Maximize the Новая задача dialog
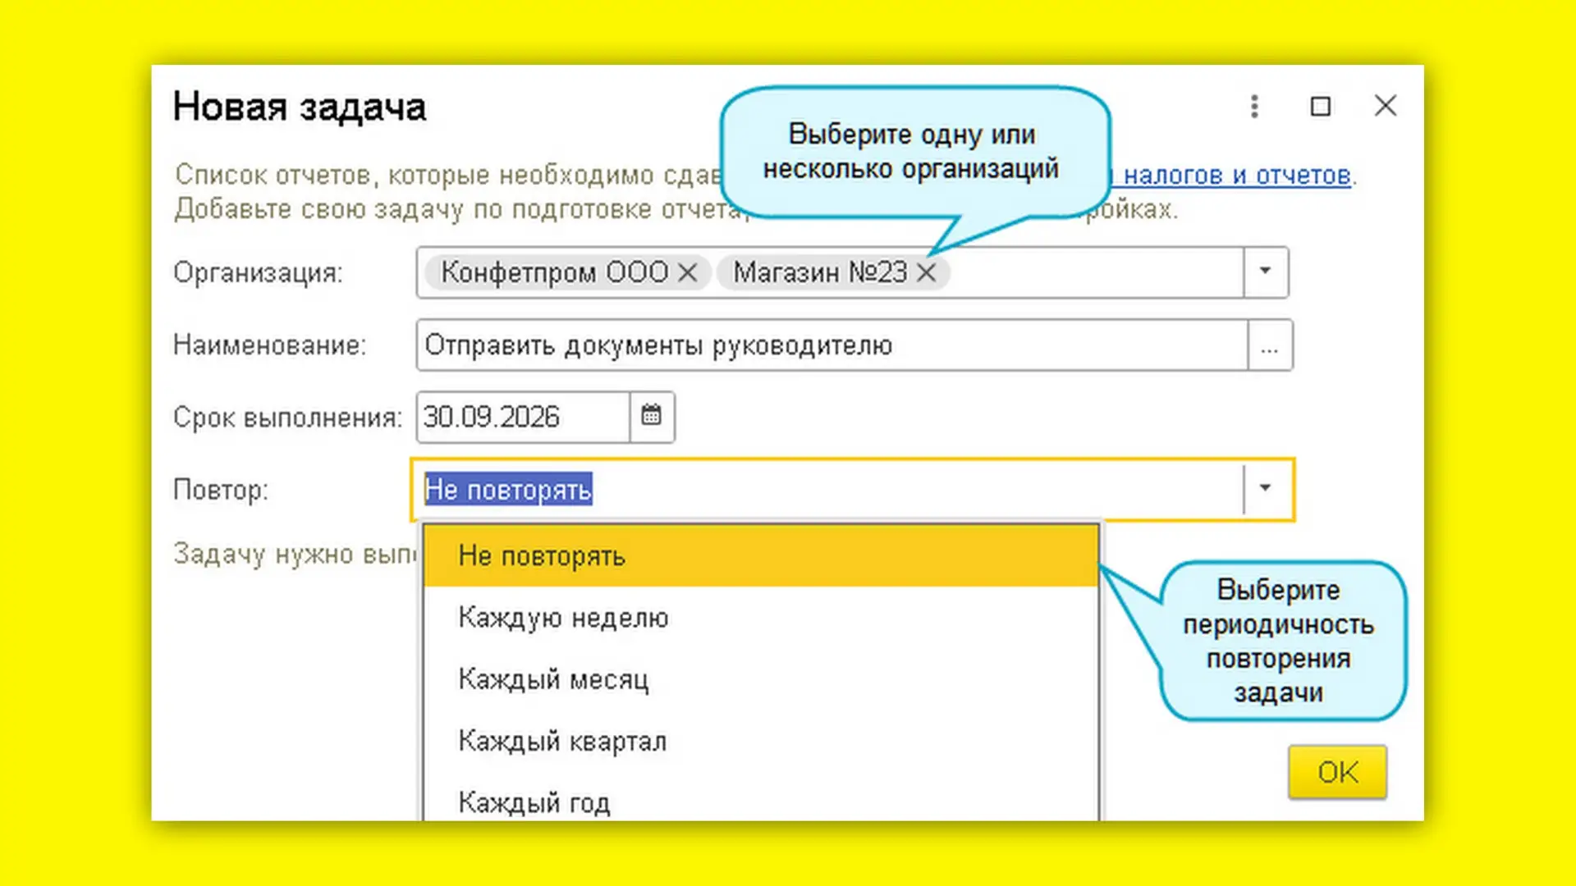This screenshot has width=1576, height=886. point(1320,106)
